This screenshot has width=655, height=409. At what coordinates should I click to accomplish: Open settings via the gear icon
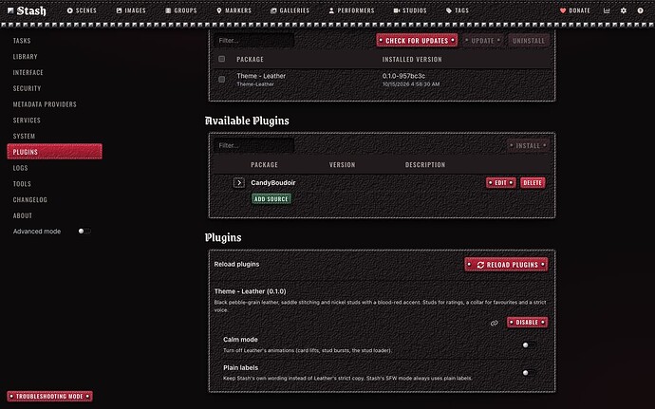624,10
